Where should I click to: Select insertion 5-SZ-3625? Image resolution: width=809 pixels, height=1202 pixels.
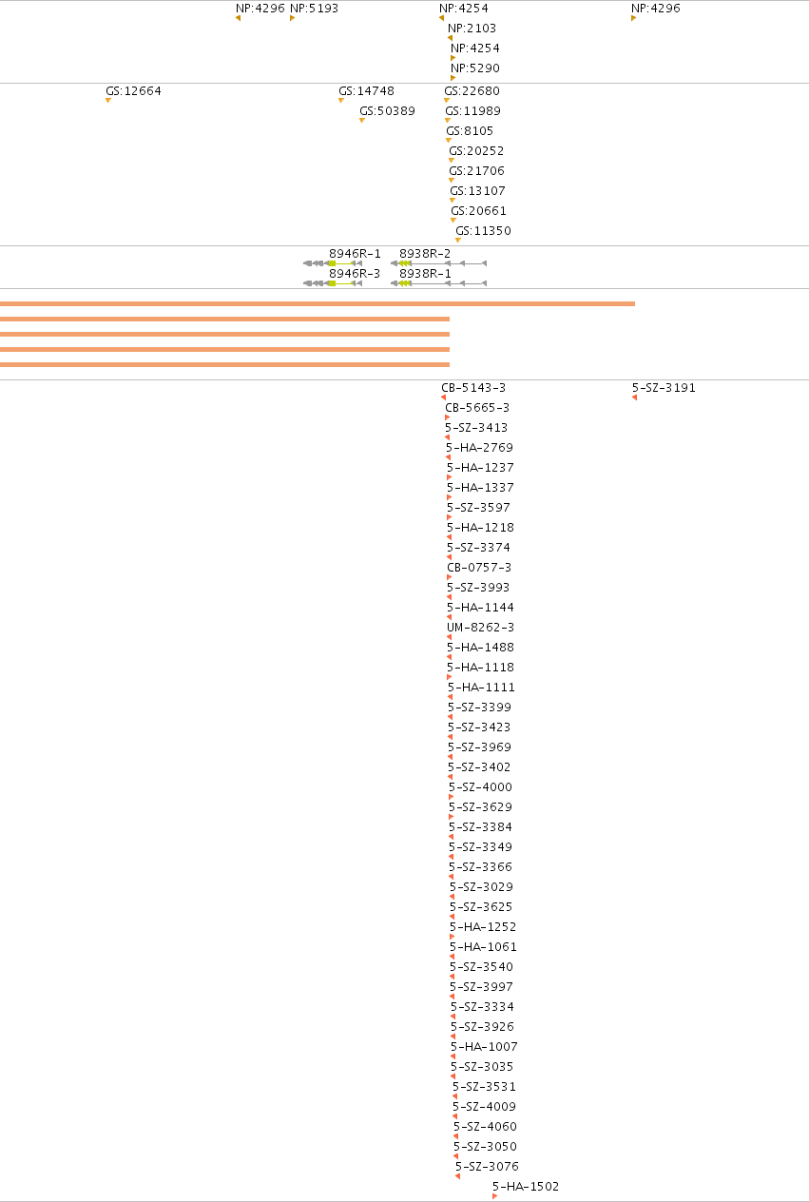coord(482,907)
